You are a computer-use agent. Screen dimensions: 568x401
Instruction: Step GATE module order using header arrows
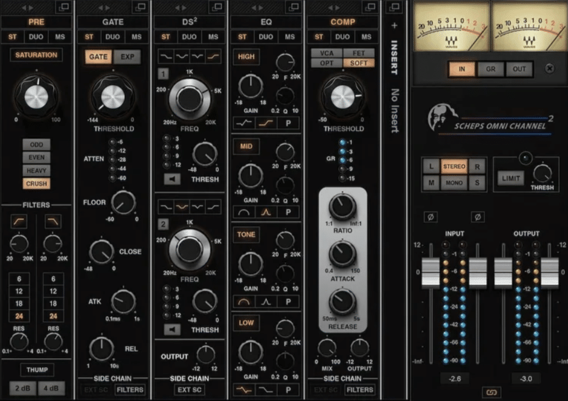tap(104, 7)
